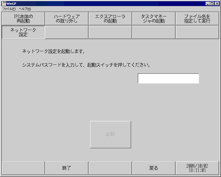Screen dimensions: 221x177
Task: Click the system password input field
Action: (168, 78)
